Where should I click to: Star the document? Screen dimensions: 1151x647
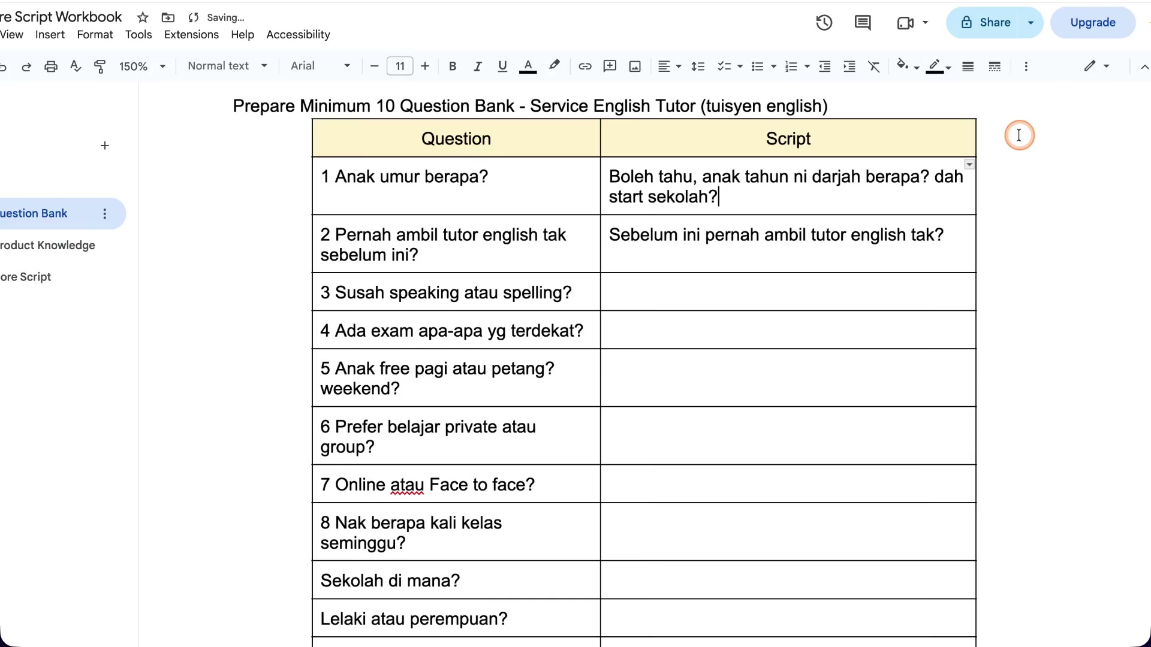tap(143, 17)
